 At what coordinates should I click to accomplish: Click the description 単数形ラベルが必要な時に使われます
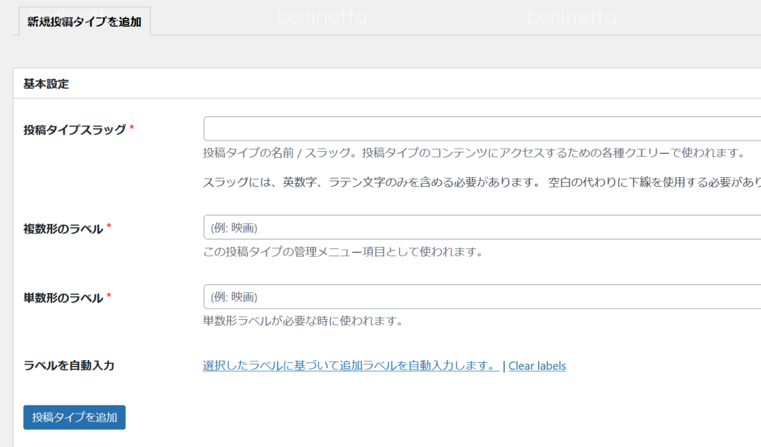pyautogui.click(x=302, y=321)
